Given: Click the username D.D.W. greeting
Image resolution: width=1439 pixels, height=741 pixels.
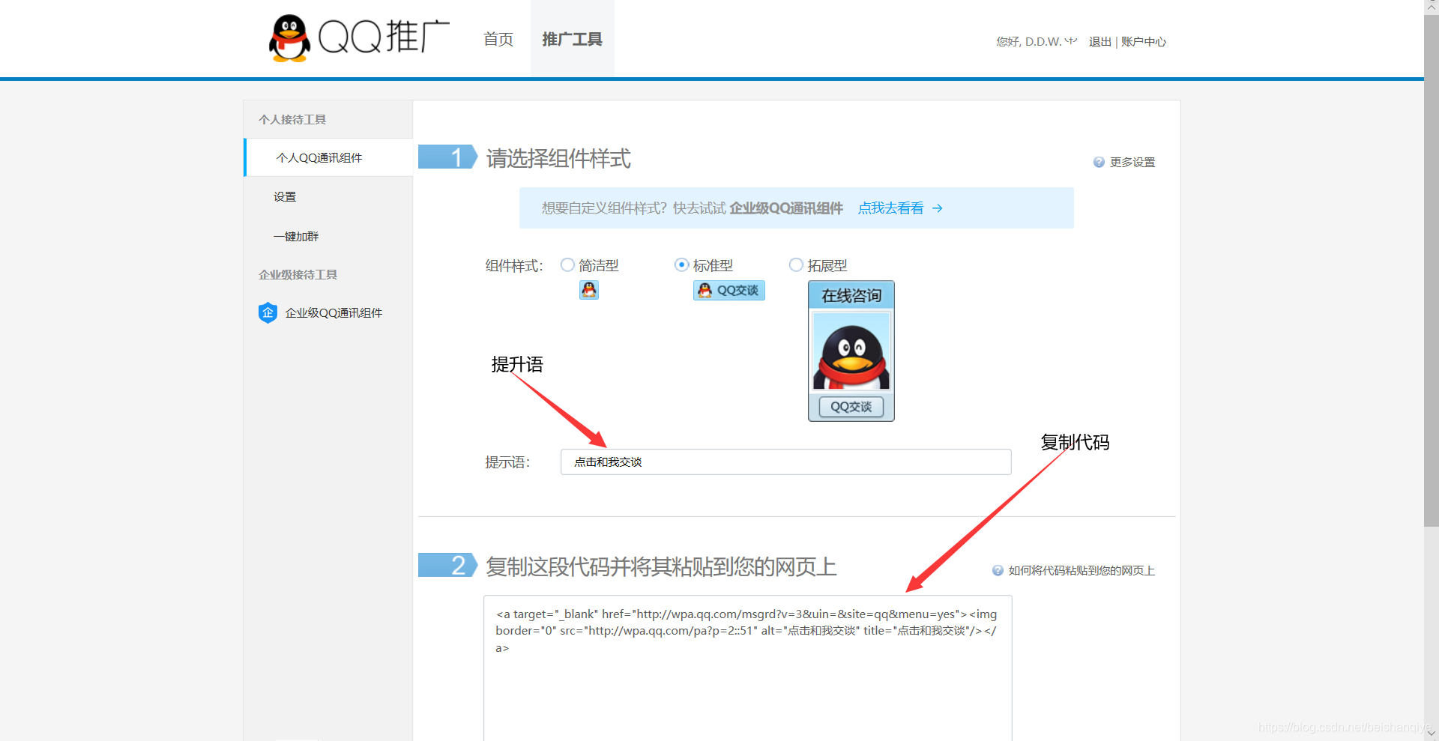Looking at the screenshot, I should (x=1037, y=42).
